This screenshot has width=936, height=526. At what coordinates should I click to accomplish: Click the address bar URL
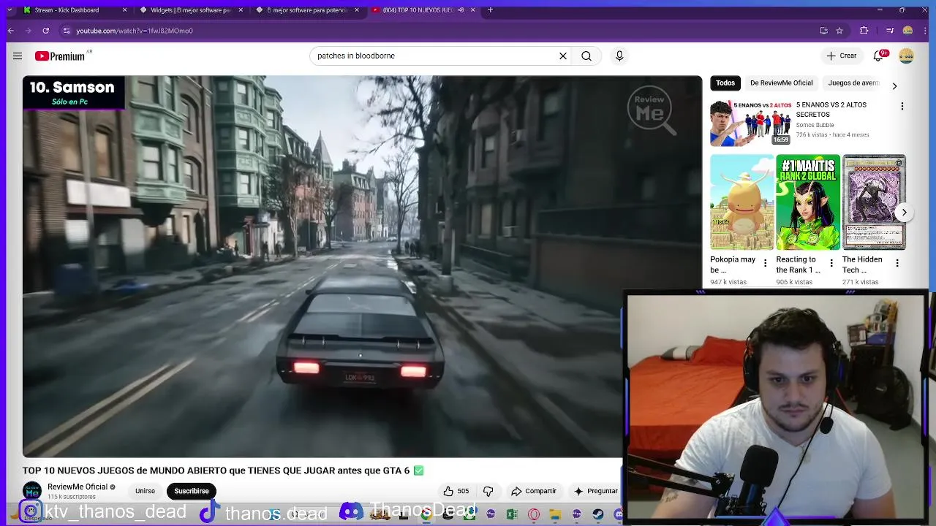tap(134, 31)
